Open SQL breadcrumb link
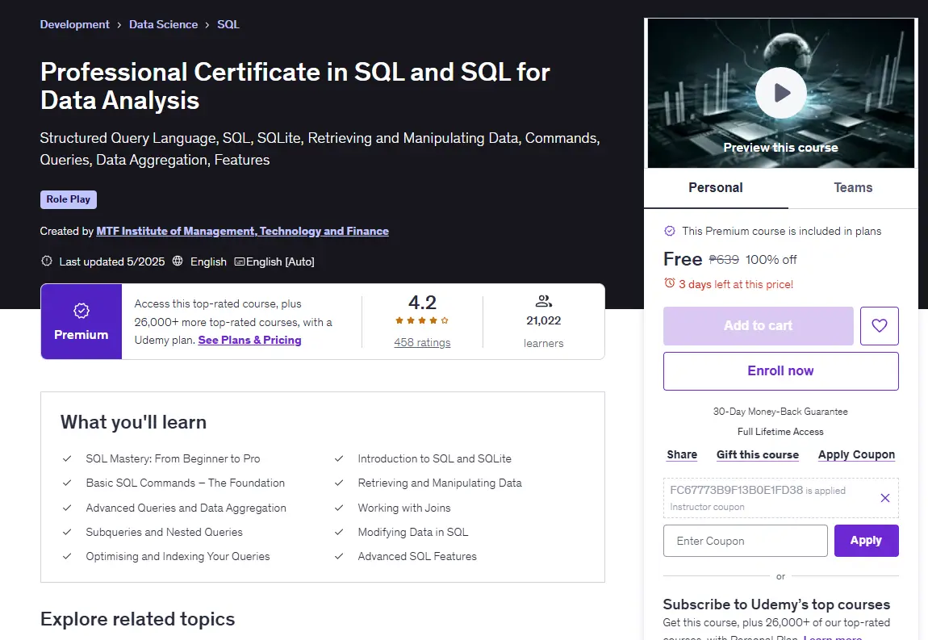Image resolution: width=928 pixels, height=640 pixels. coord(228,24)
